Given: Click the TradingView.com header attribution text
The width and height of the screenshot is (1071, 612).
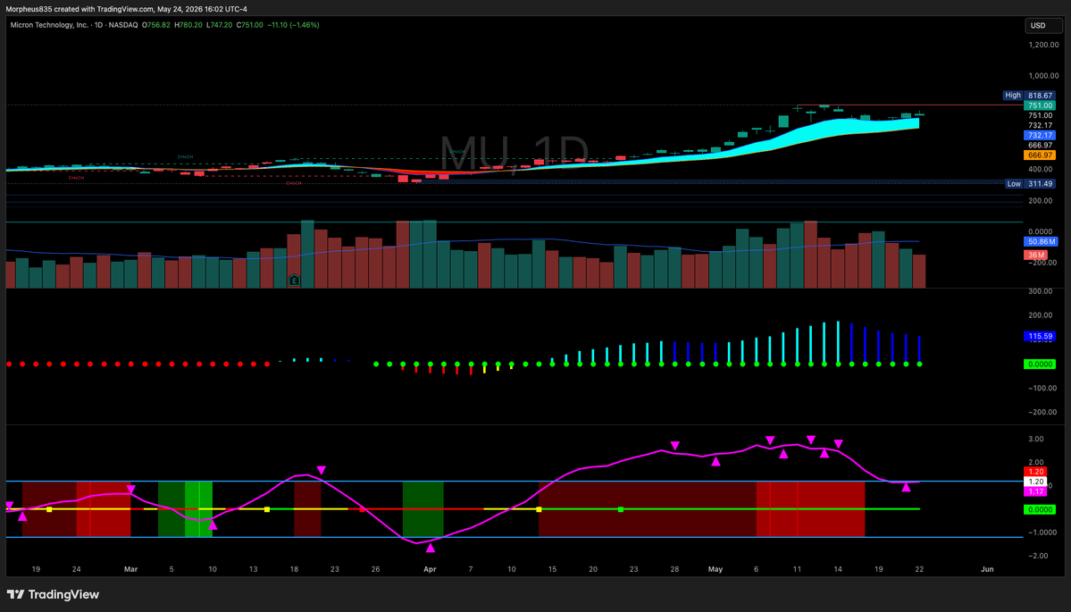Looking at the screenshot, I should [126, 9].
